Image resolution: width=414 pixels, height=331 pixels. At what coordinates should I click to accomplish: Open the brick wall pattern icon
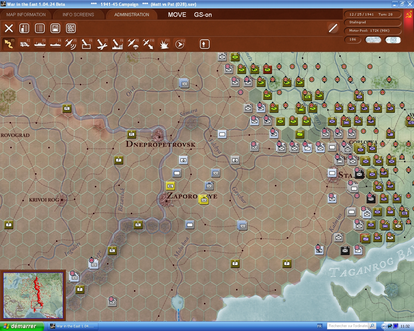[x=71, y=28]
